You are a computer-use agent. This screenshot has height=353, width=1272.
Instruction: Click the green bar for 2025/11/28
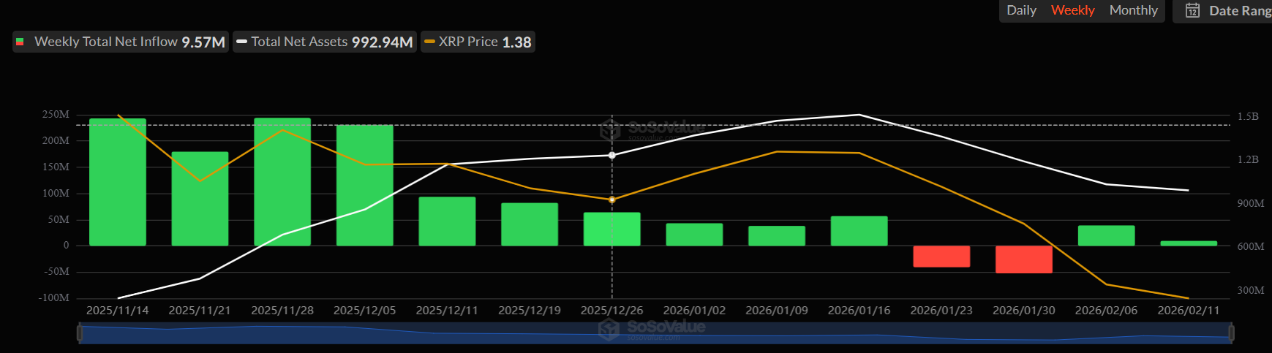coord(282,183)
